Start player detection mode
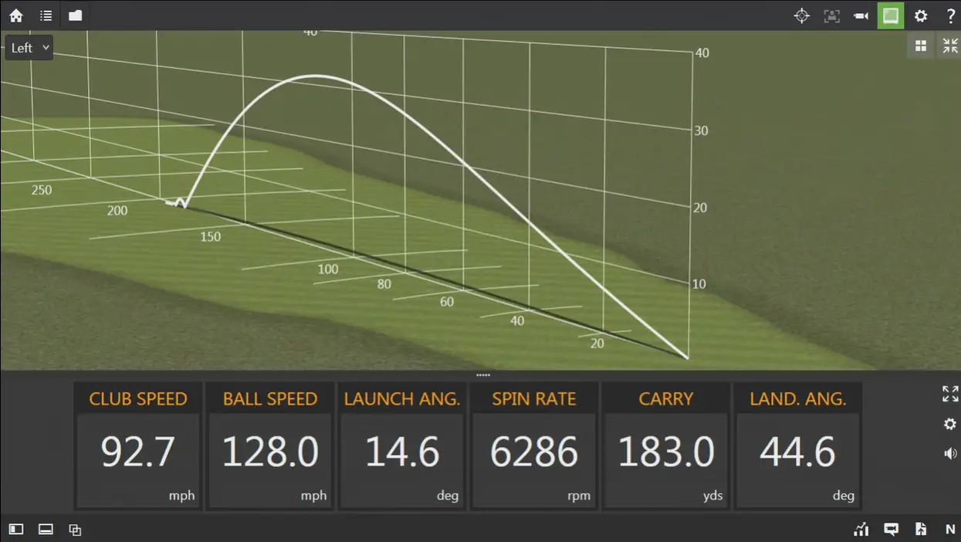 831,15
